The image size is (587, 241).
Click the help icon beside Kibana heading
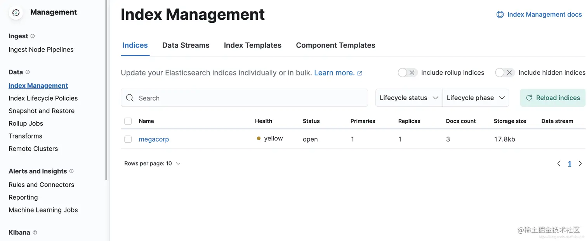point(35,232)
